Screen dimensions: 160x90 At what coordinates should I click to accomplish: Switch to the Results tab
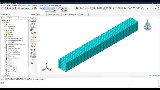pyautogui.click(x=8, y=15)
